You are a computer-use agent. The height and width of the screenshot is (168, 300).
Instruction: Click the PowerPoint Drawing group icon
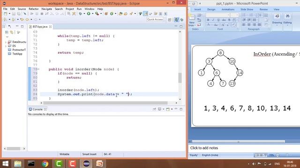click(x=277, y=16)
